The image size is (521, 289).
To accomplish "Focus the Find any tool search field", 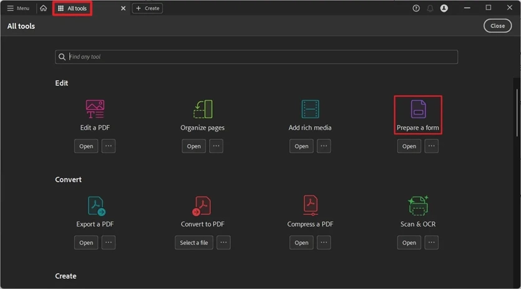I will pyautogui.click(x=256, y=57).
